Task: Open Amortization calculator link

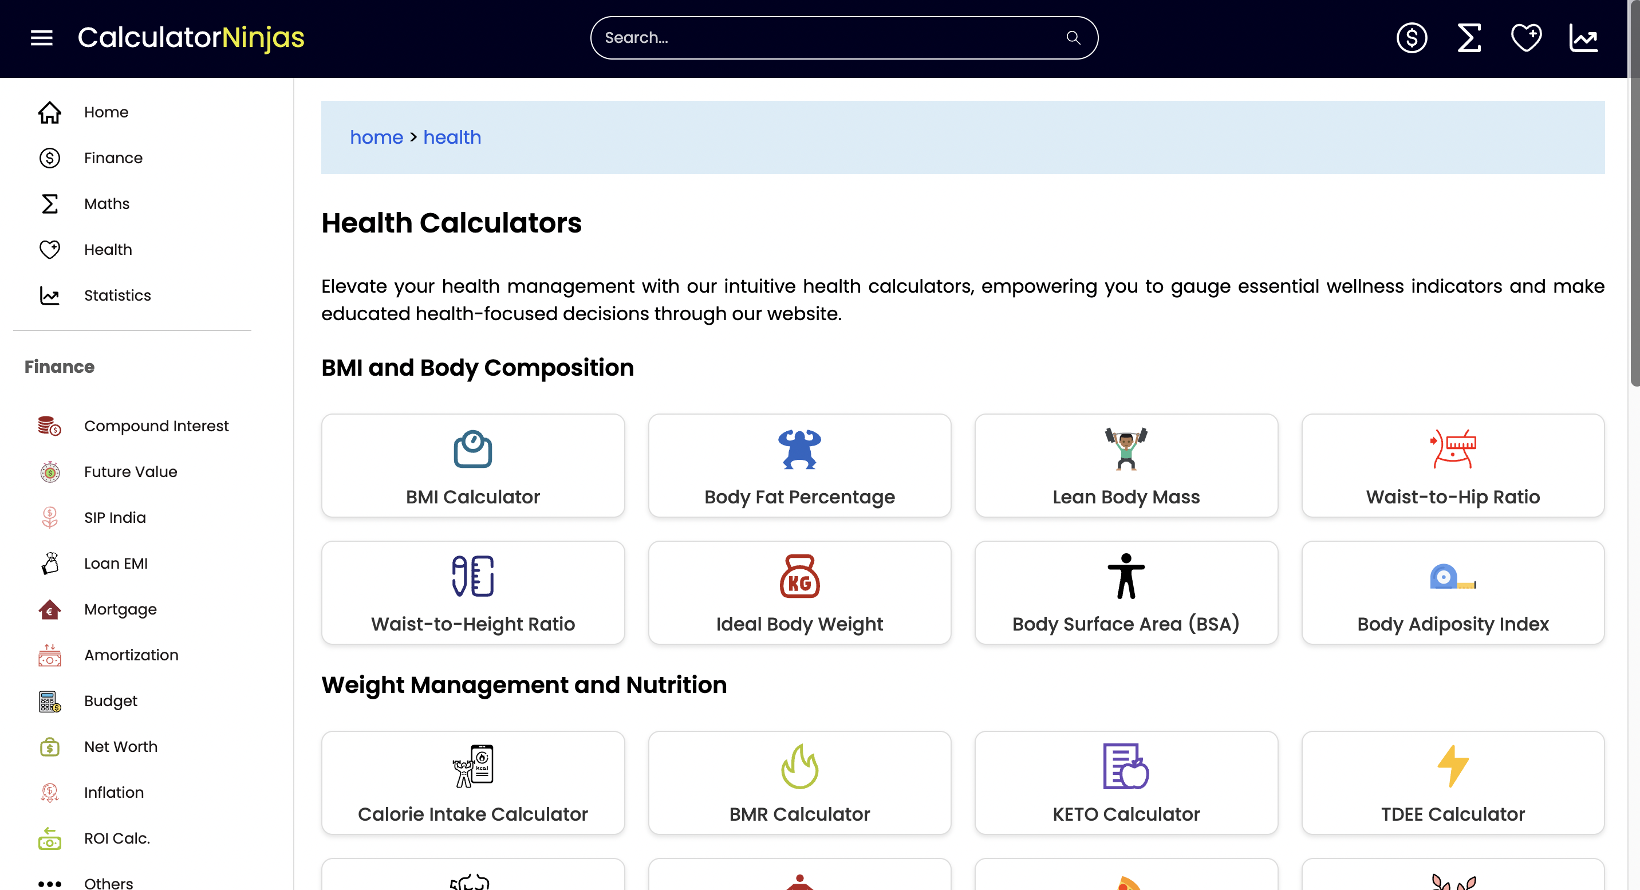Action: pos(132,655)
